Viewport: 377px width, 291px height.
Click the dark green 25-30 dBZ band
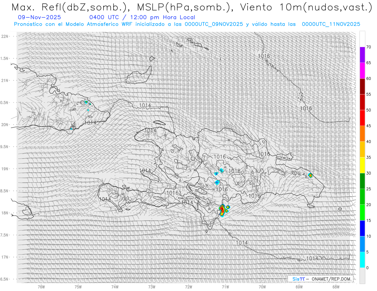pyautogui.click(x=362, y=181)
